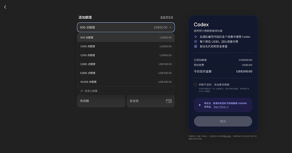This screenshot has height=153, width=292.
Task: Click the 添加额度 section heading
Action: click(x=85, y=17)
